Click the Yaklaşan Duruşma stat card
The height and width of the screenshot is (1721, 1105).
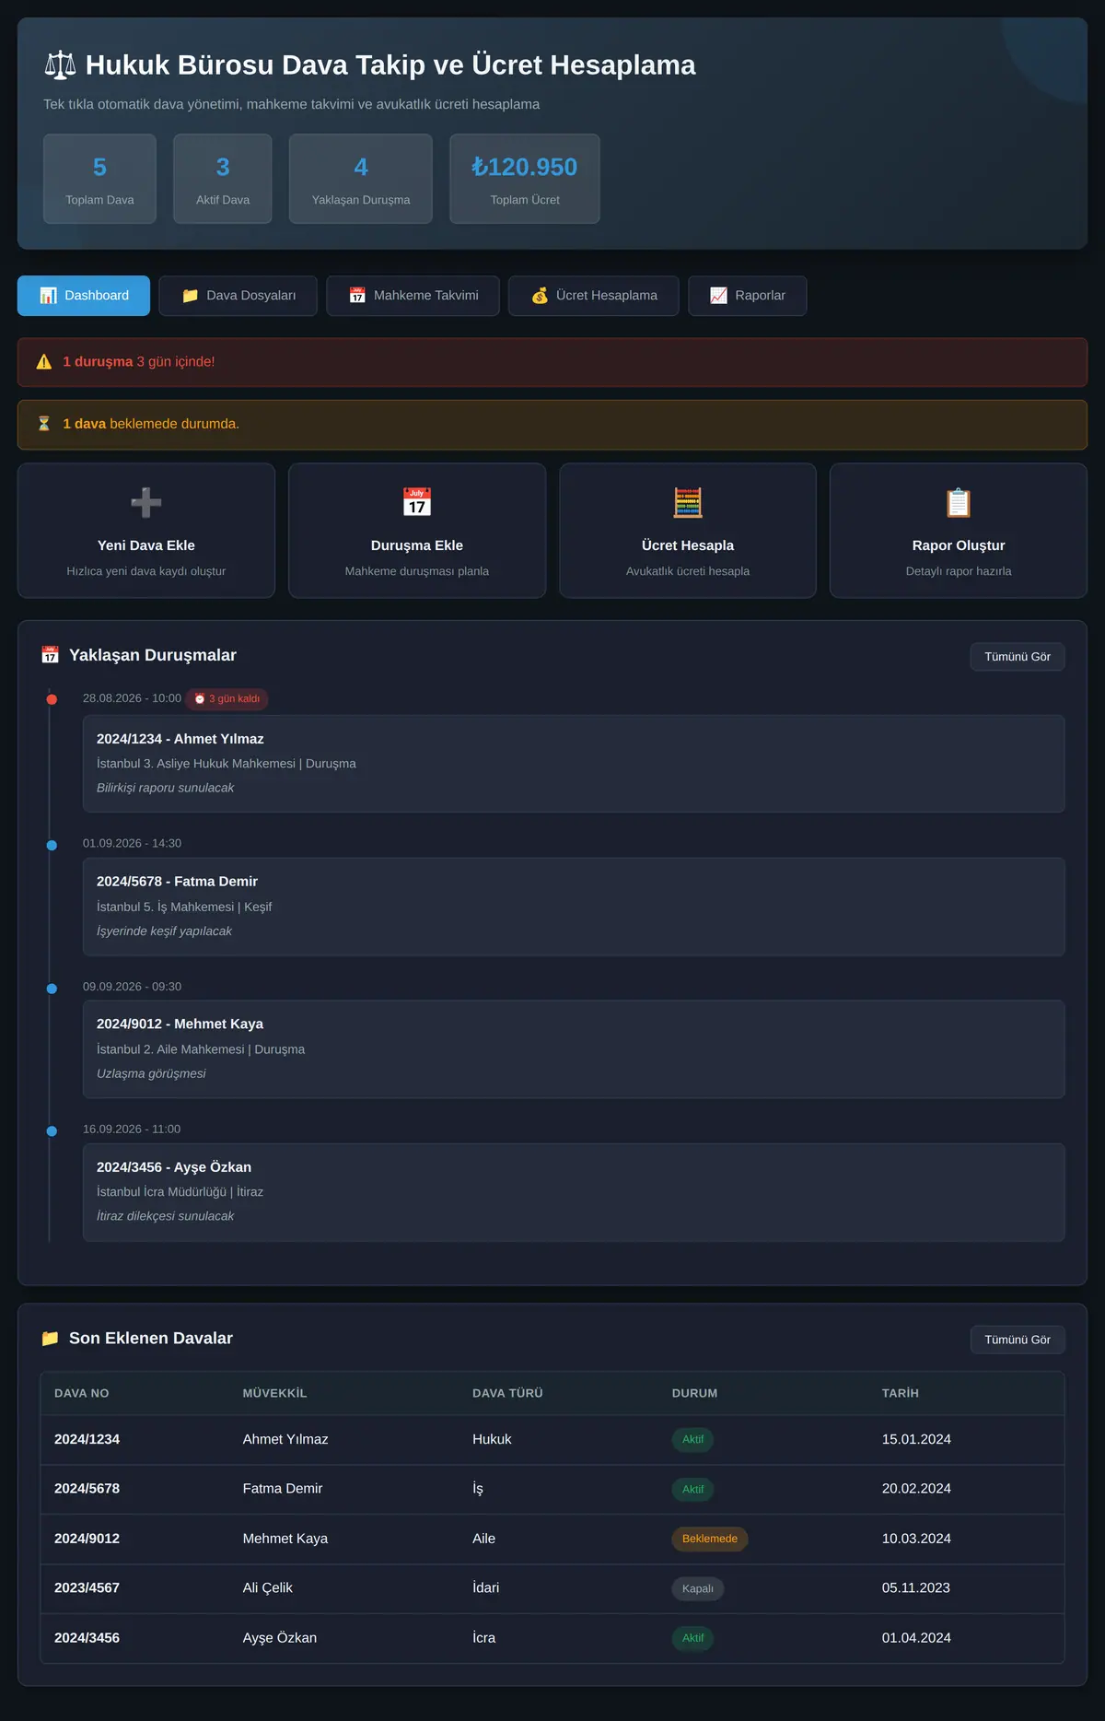point(361,179)
